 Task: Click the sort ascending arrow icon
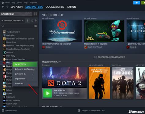pyautogui.click(x=28, y=20)
